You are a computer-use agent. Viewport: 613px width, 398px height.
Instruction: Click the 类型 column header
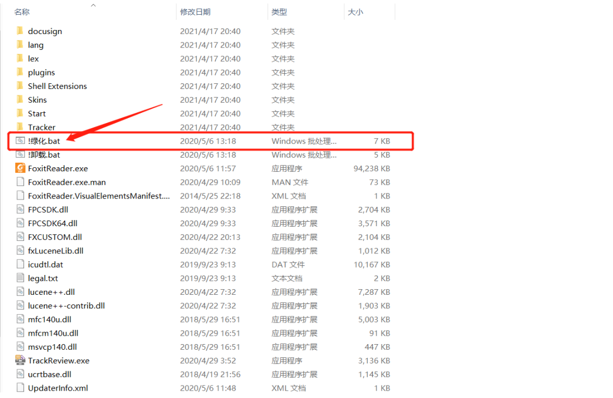coord(279,11)
